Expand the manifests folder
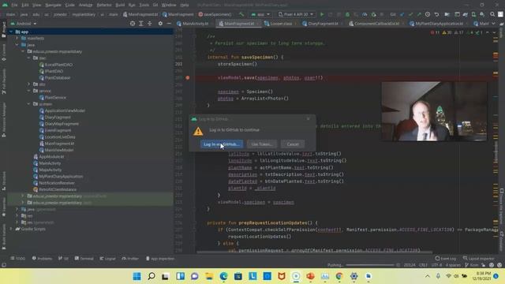The width and height of the screenshot is (505, 284). coord(17,39)
